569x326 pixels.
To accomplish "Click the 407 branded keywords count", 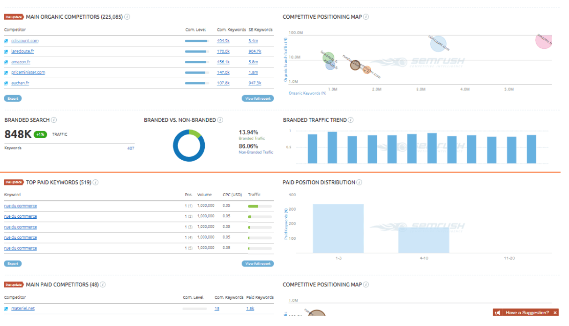I will pos(131,148).
